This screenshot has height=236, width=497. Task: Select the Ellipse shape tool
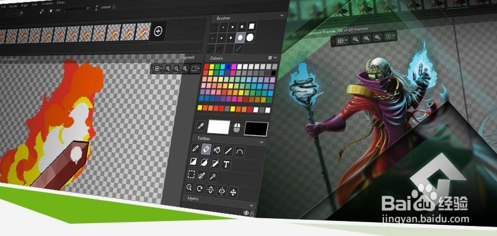(204, 163)
